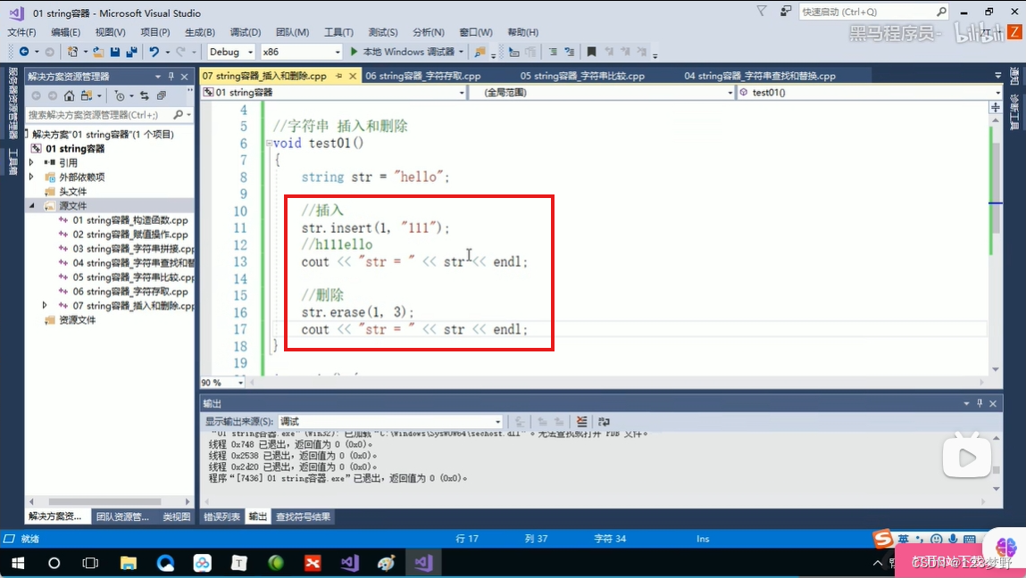
Task: Select 04 string容器_字符串查找 file in the tree
Action: pos(133,263)
